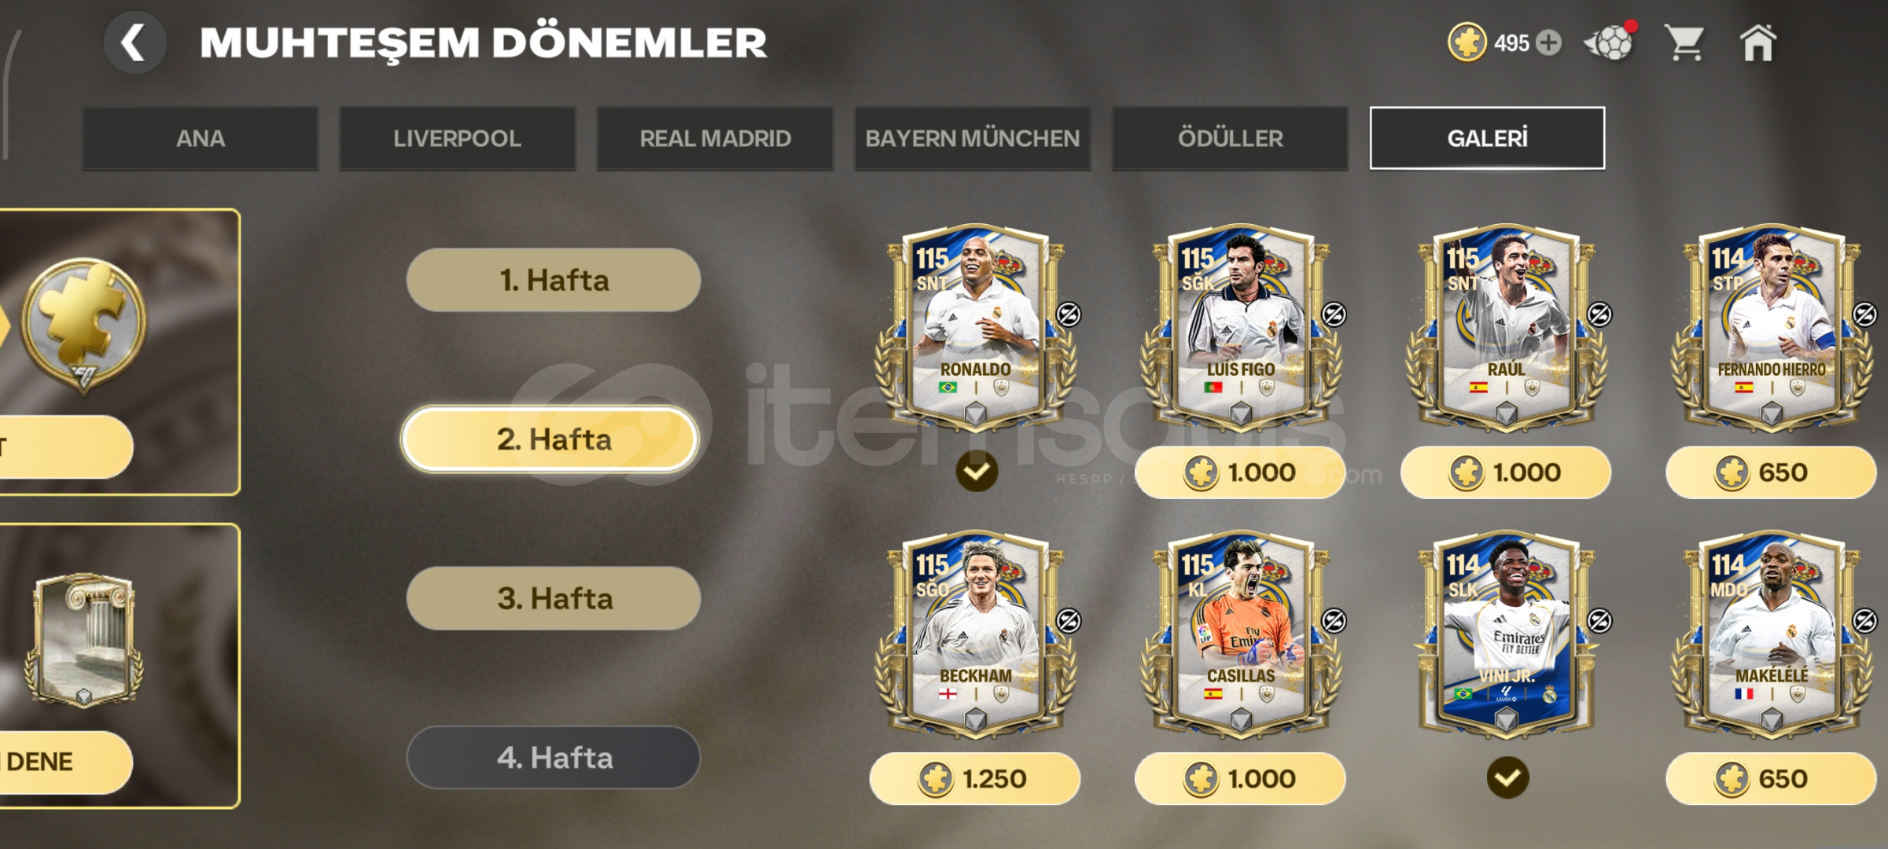Tap the claimed checkmark under Vini Jr.
This screenshot has height=849, width=1888.
(1507, 778)
